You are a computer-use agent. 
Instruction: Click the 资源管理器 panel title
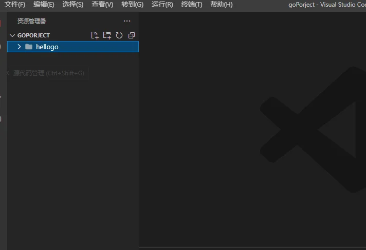[31, 21]
